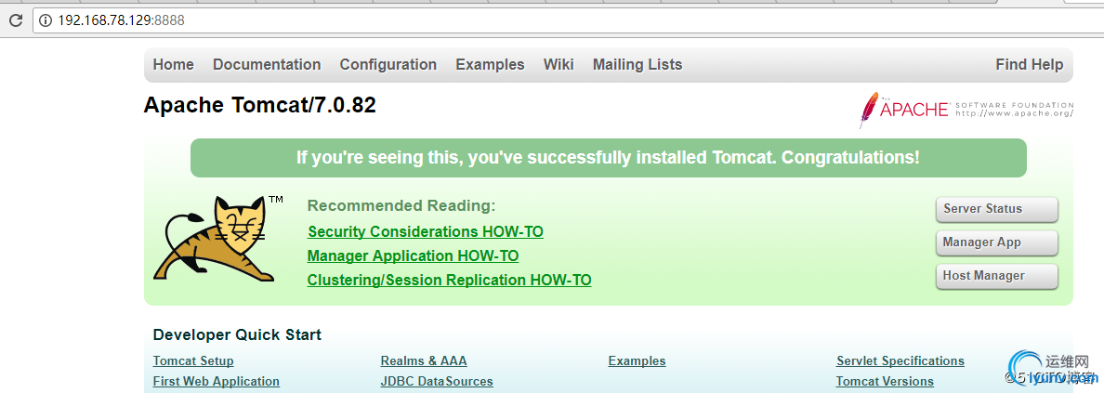Screen dimensions: 1104x393
Task: Select the Apache Tomcat/7.0.82 heading text
Action: (x=260, y=106)
